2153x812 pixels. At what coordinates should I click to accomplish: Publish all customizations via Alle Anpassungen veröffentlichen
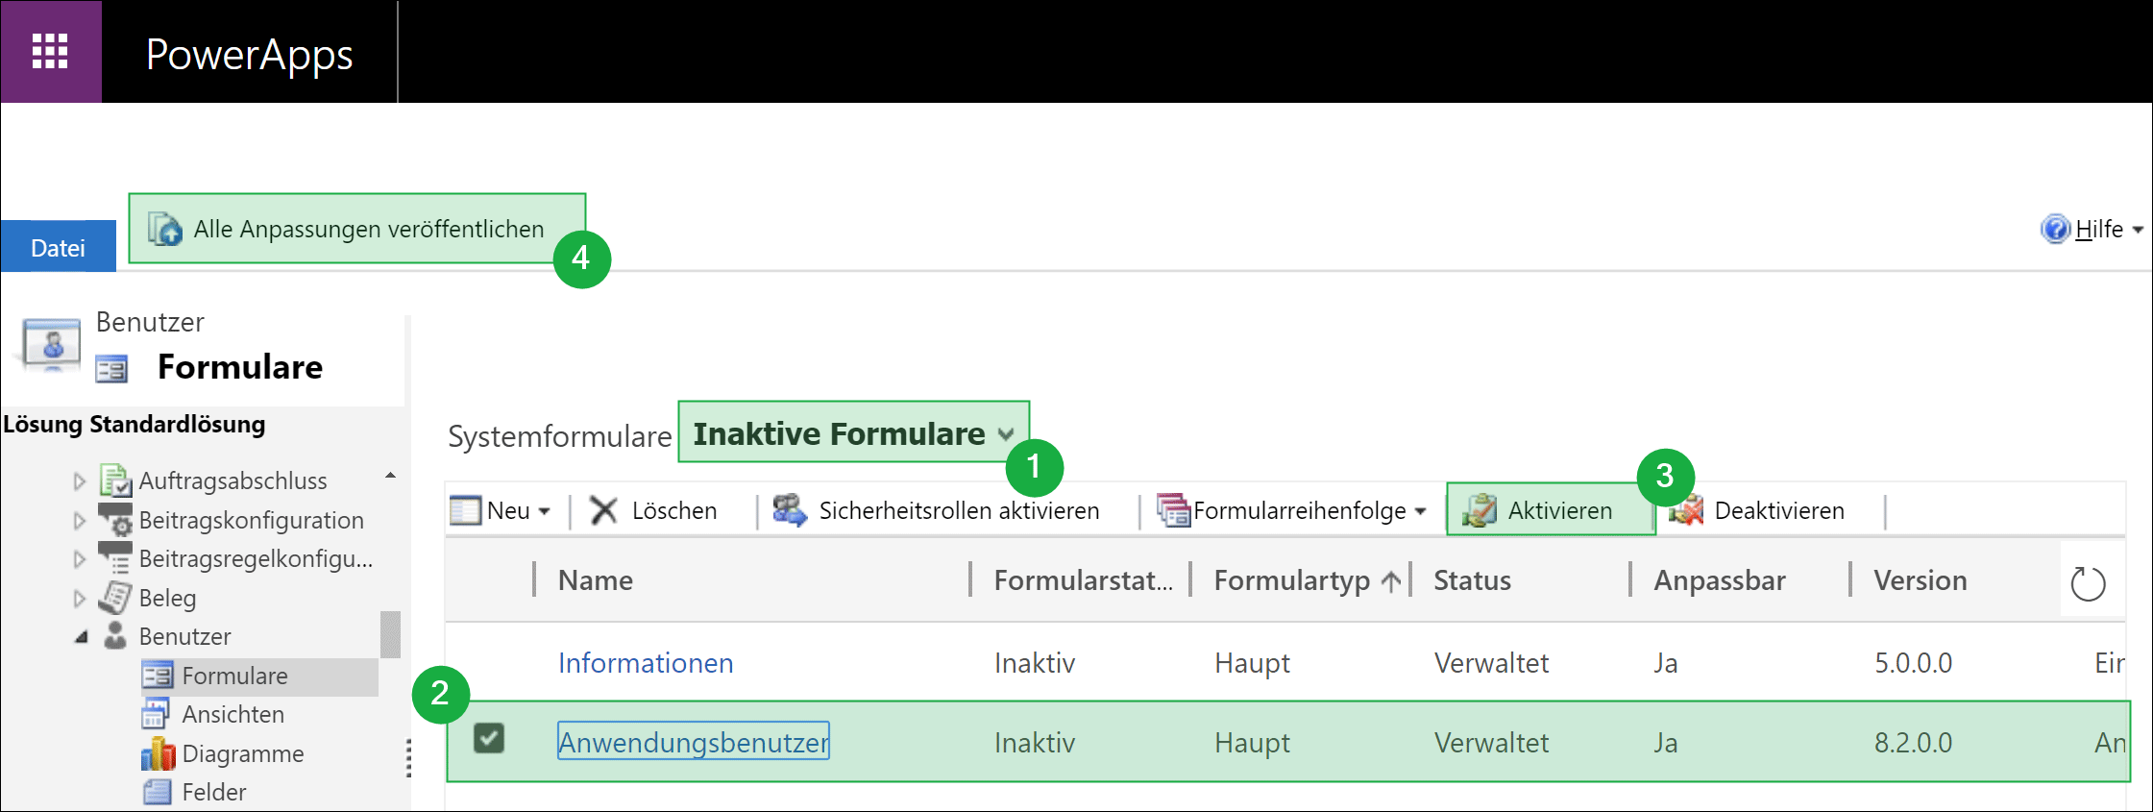click(355, 229)
